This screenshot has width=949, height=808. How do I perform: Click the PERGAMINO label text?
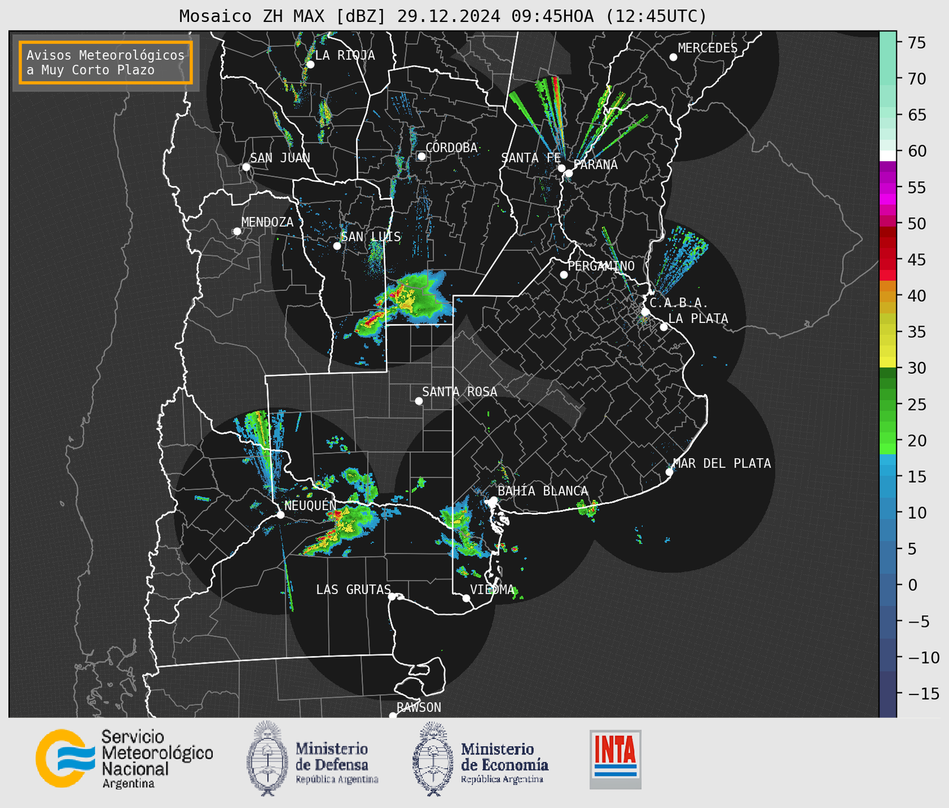601,266
